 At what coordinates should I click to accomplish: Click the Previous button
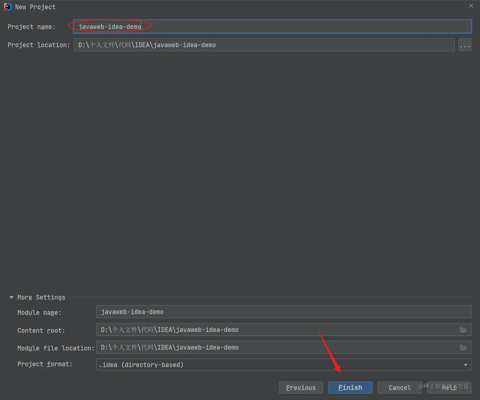(x=301, y=388)
